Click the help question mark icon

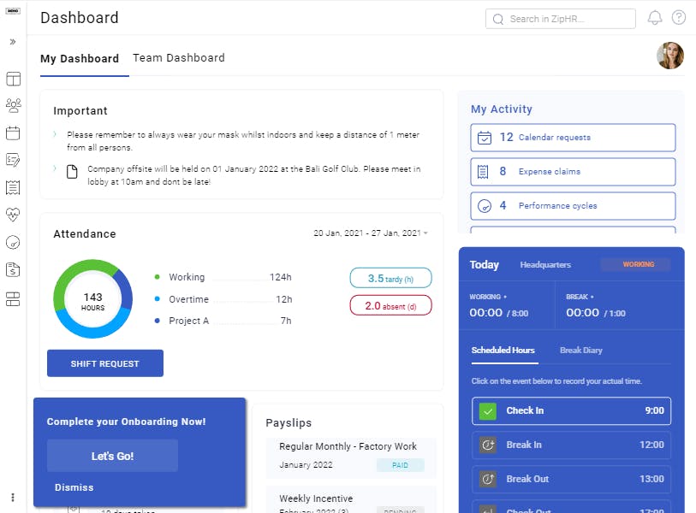coord(676,18)
